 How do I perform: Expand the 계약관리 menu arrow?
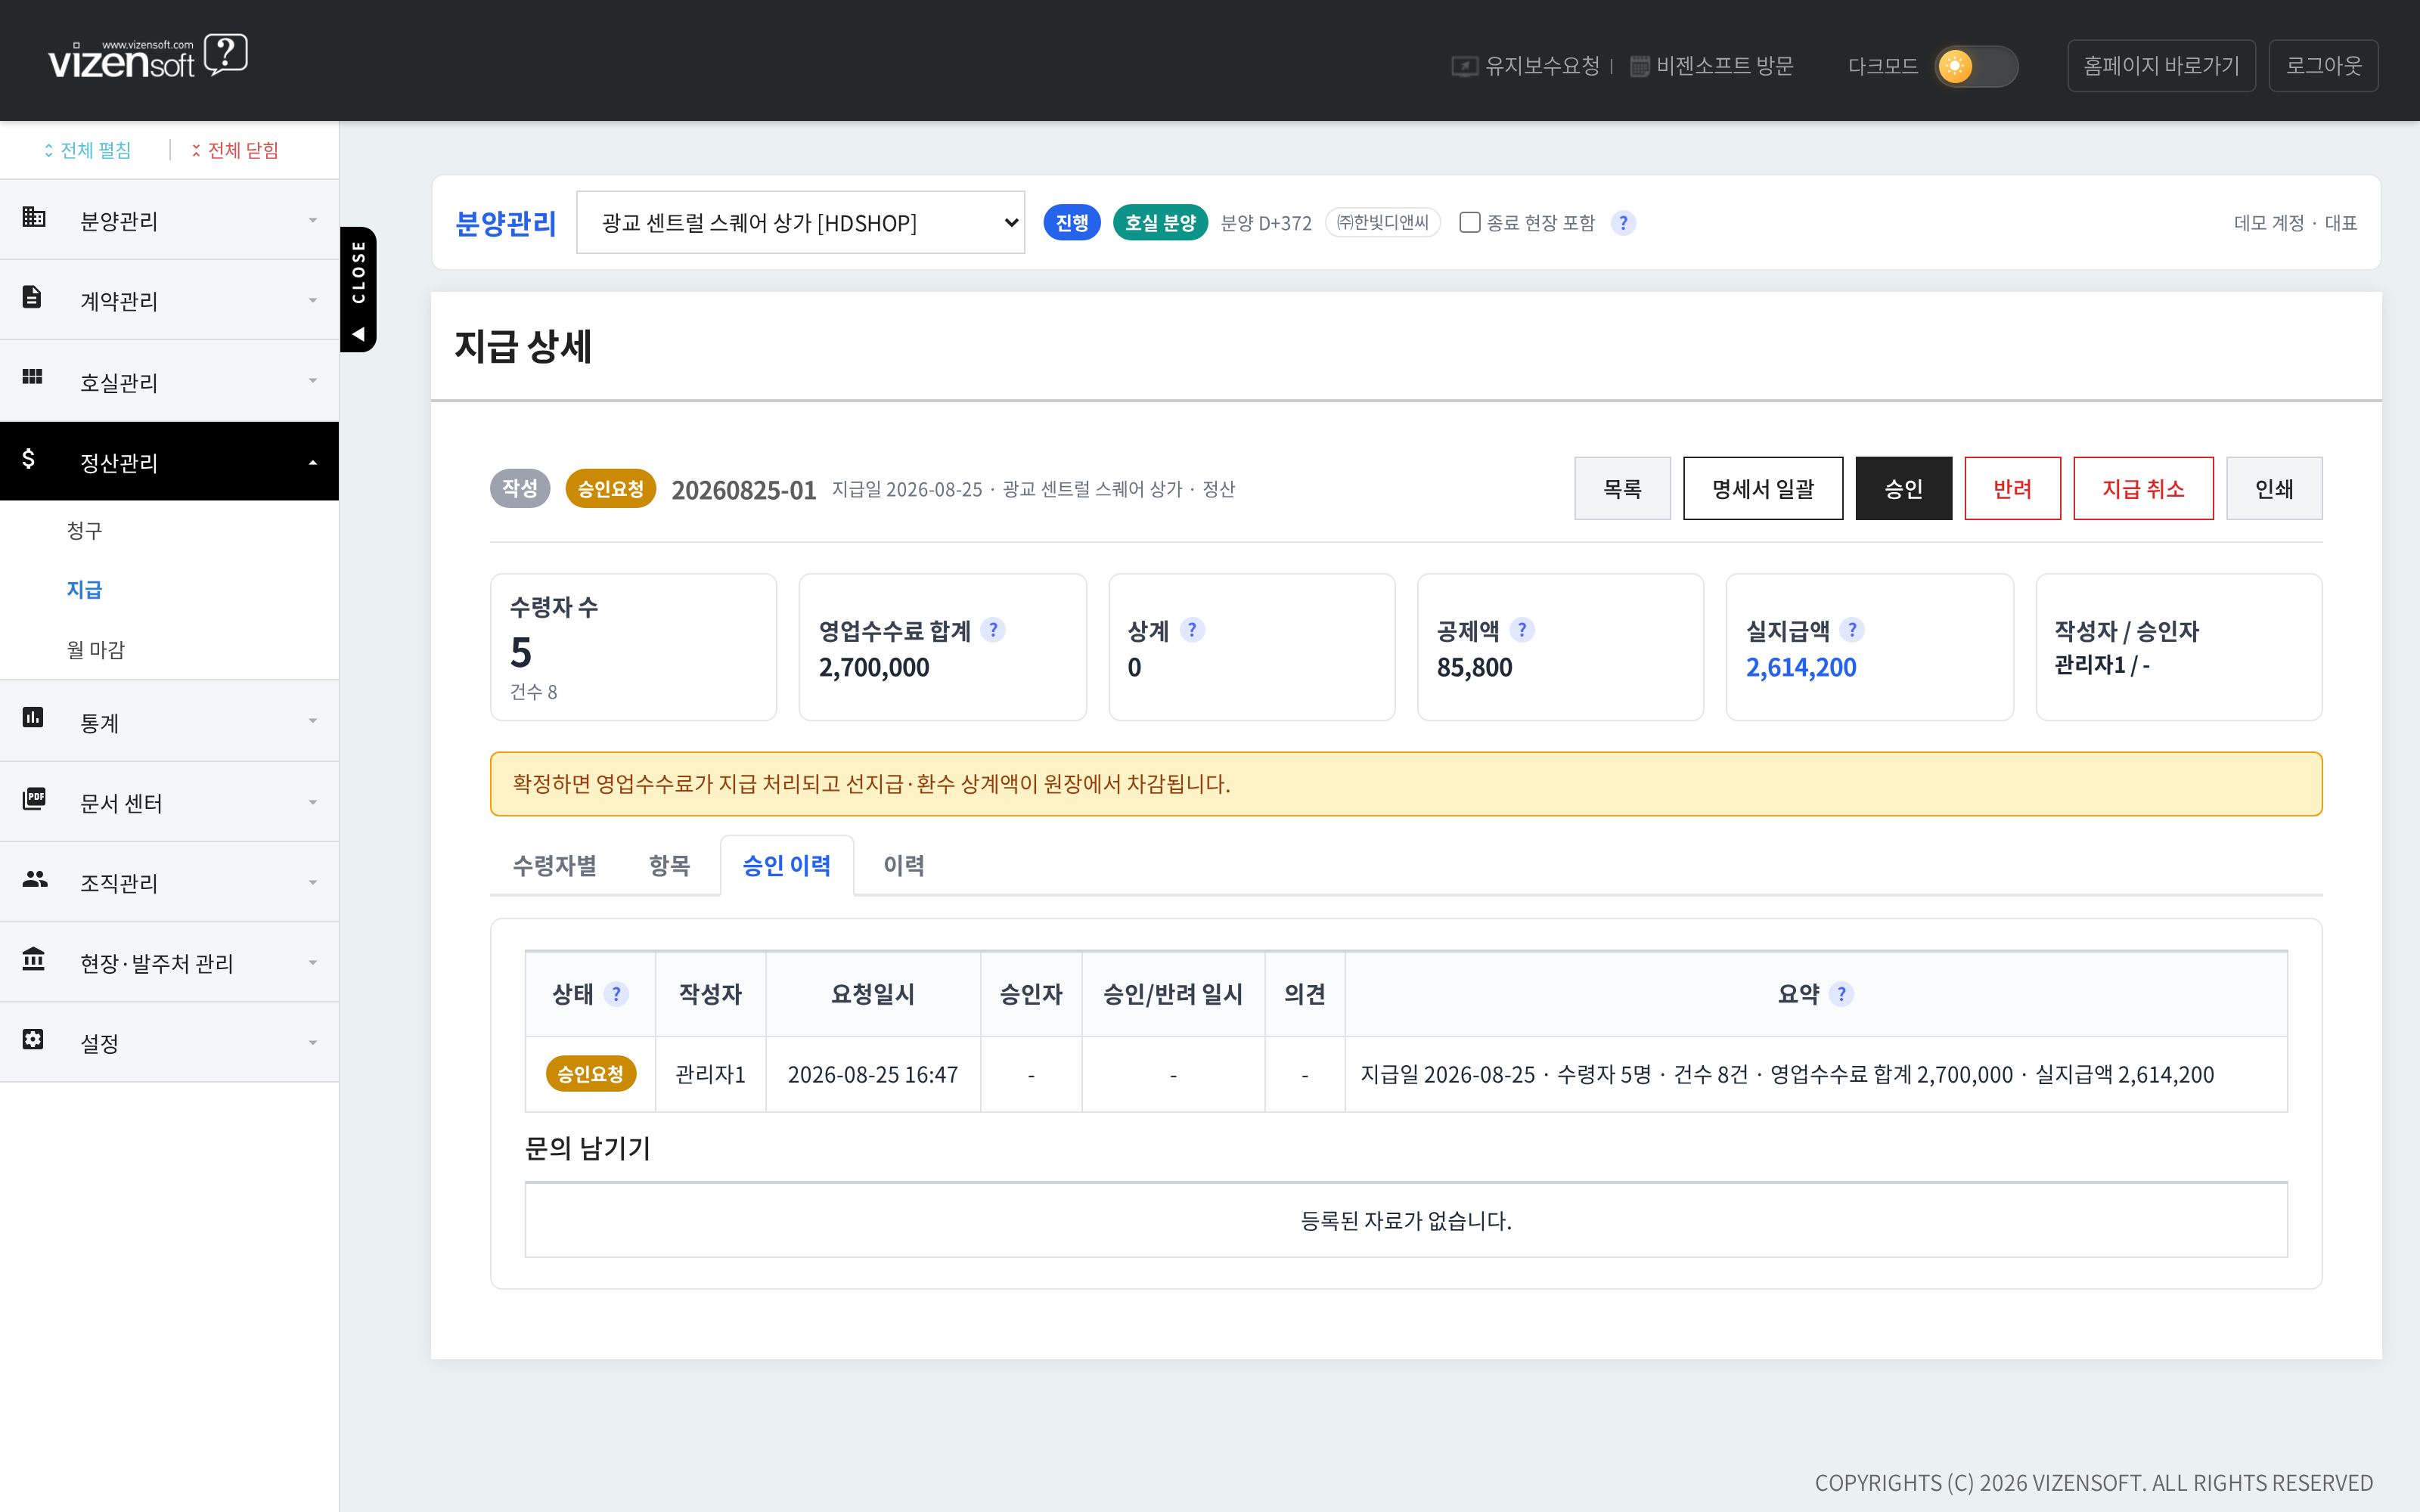pyautogui.click(x=313, y=301)
